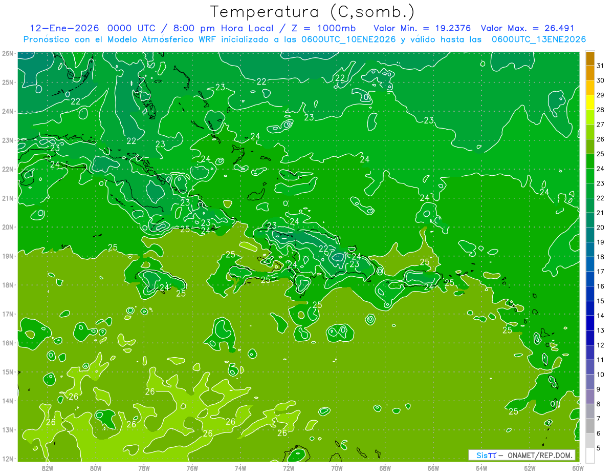Click the colorbar tick label 18
Screen dimensions: 614x475
(x=600, y=257)
